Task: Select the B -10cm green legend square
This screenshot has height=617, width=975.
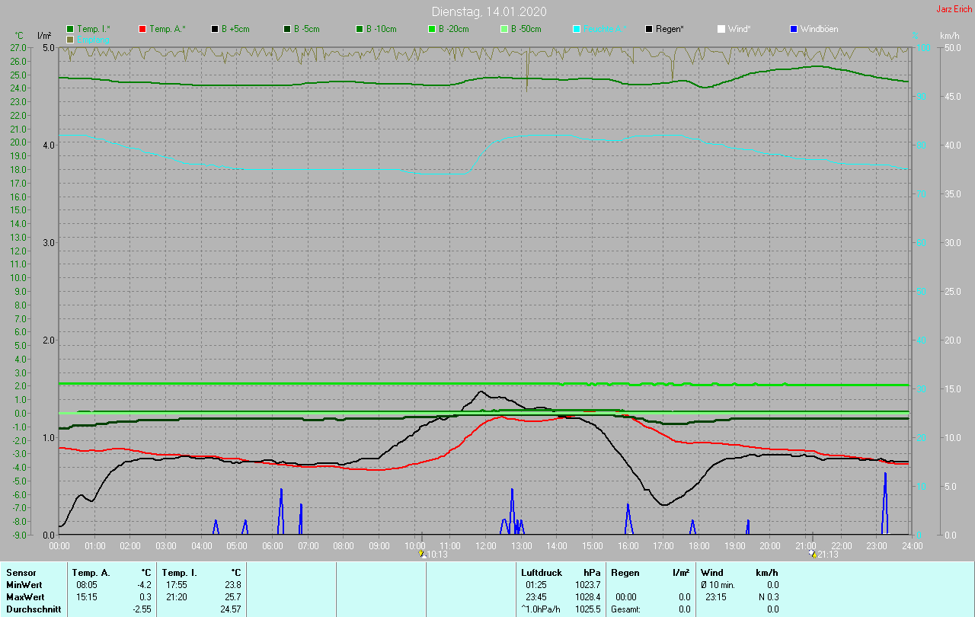Action: pos(360,29)
